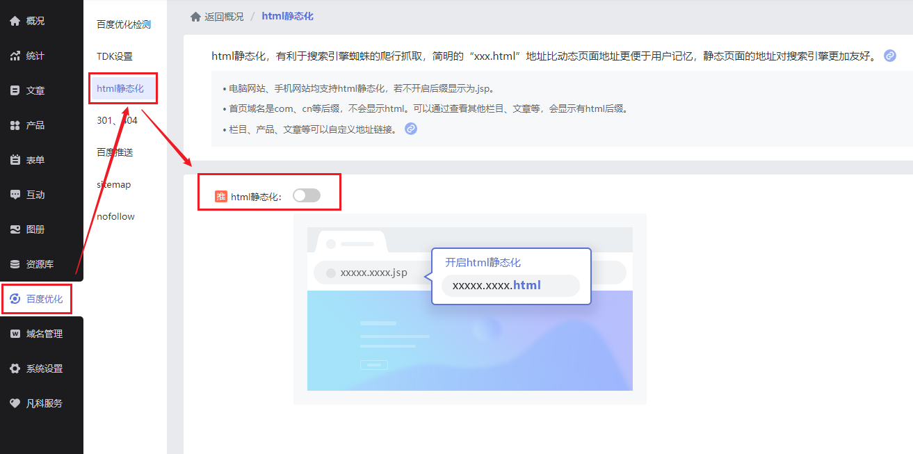Click xxxxx.xxxx.html example address
This screenshot has height=454, width=913.
pos(496,285)
